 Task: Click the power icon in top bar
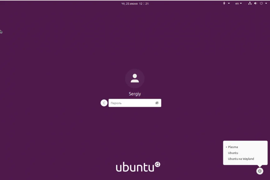[261, 3]
